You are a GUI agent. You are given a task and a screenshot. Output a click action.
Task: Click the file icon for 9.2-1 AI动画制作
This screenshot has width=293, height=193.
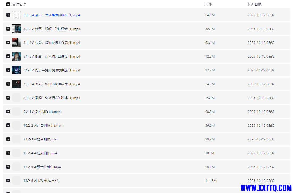point(16,111)
